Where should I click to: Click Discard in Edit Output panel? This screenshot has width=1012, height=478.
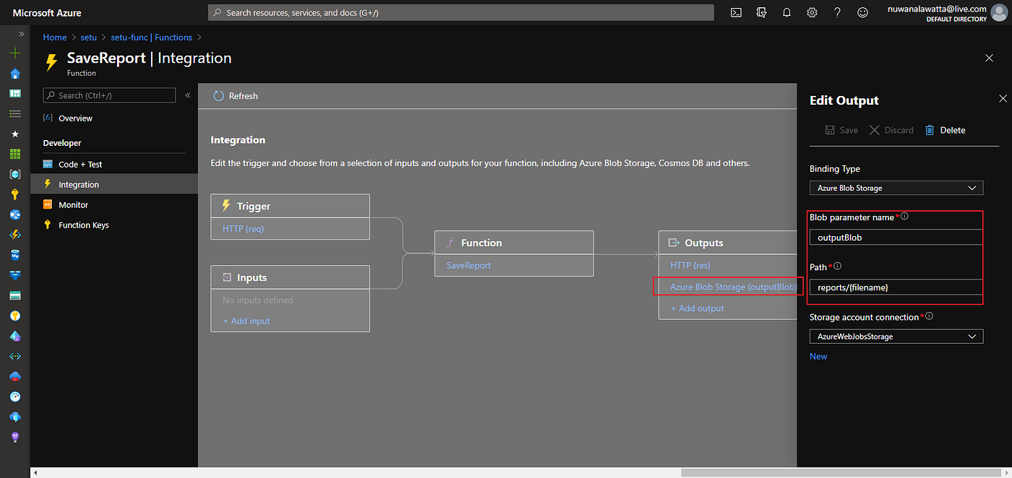(891, 130)
